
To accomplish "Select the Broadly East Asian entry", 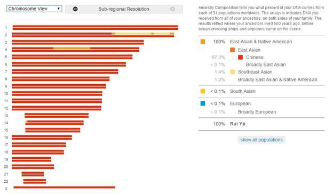I will (x=266, y=64).
